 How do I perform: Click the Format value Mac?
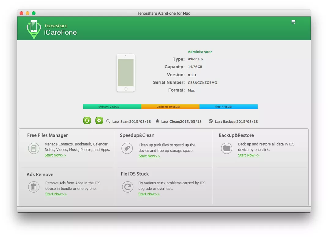tap(191, 90)
